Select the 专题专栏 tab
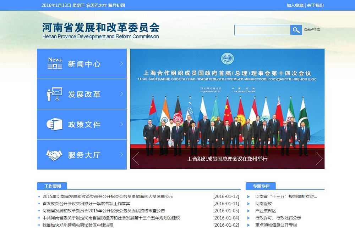355x228 pixels. pos(261,186)
